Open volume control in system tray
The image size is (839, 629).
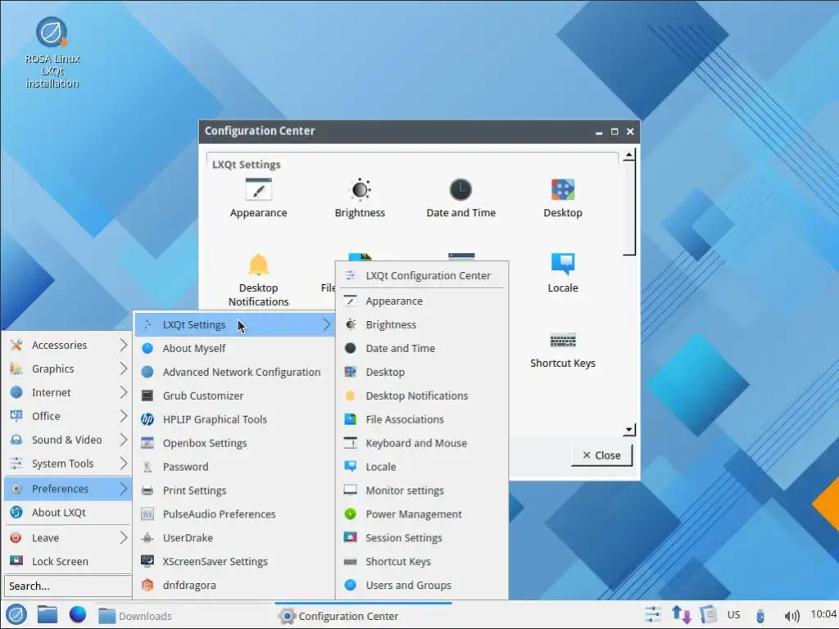pos(791,616)
